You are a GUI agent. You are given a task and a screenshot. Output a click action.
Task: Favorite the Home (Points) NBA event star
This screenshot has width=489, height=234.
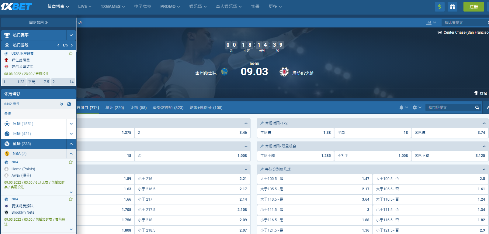click(x=71, y=162)
